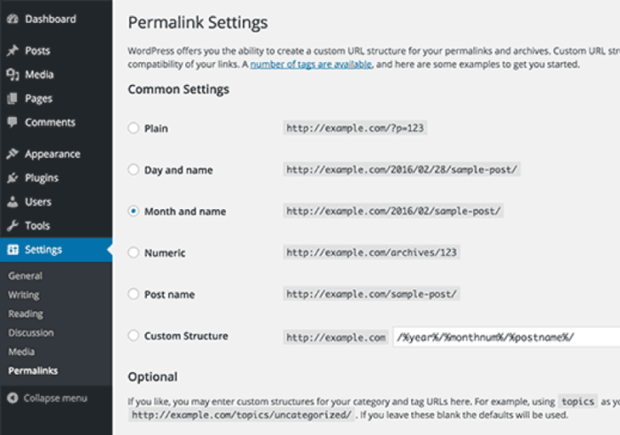
Task: Open the Settings menu in sidebar
Action: (43, 250)
